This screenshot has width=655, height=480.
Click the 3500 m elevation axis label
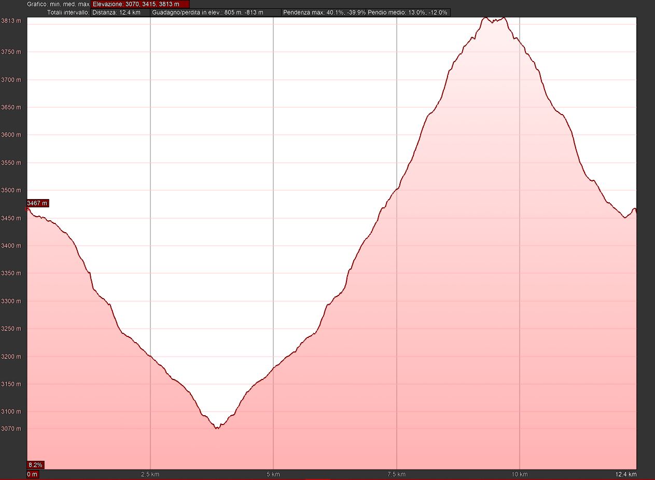point(11,190)
